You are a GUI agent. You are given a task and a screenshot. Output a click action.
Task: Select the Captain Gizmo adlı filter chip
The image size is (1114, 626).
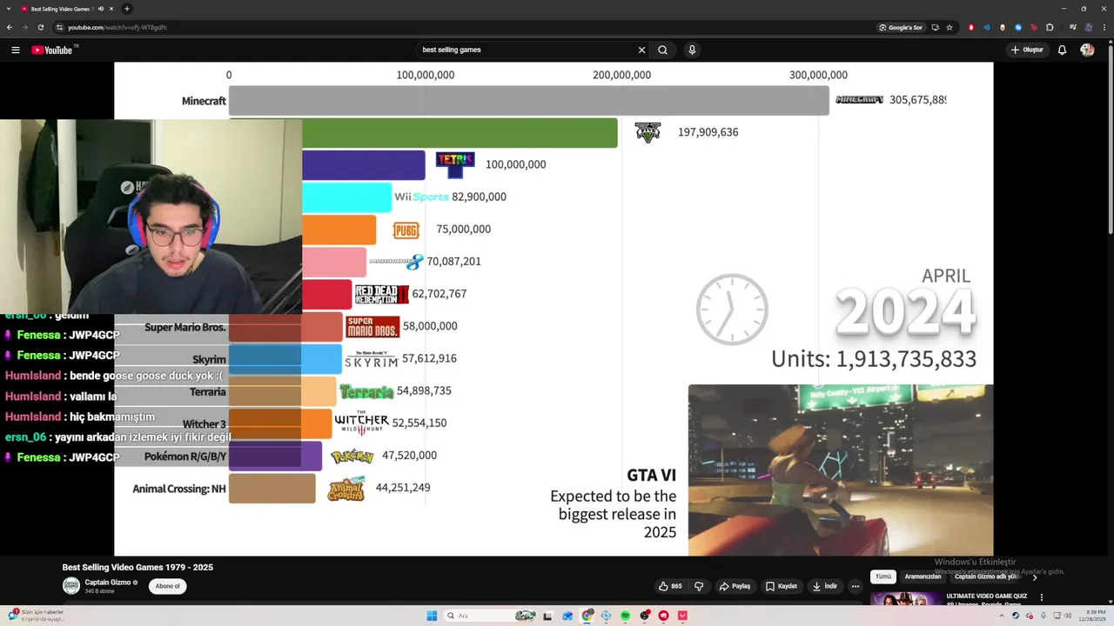pyautogui.click(x=988, y=576)
